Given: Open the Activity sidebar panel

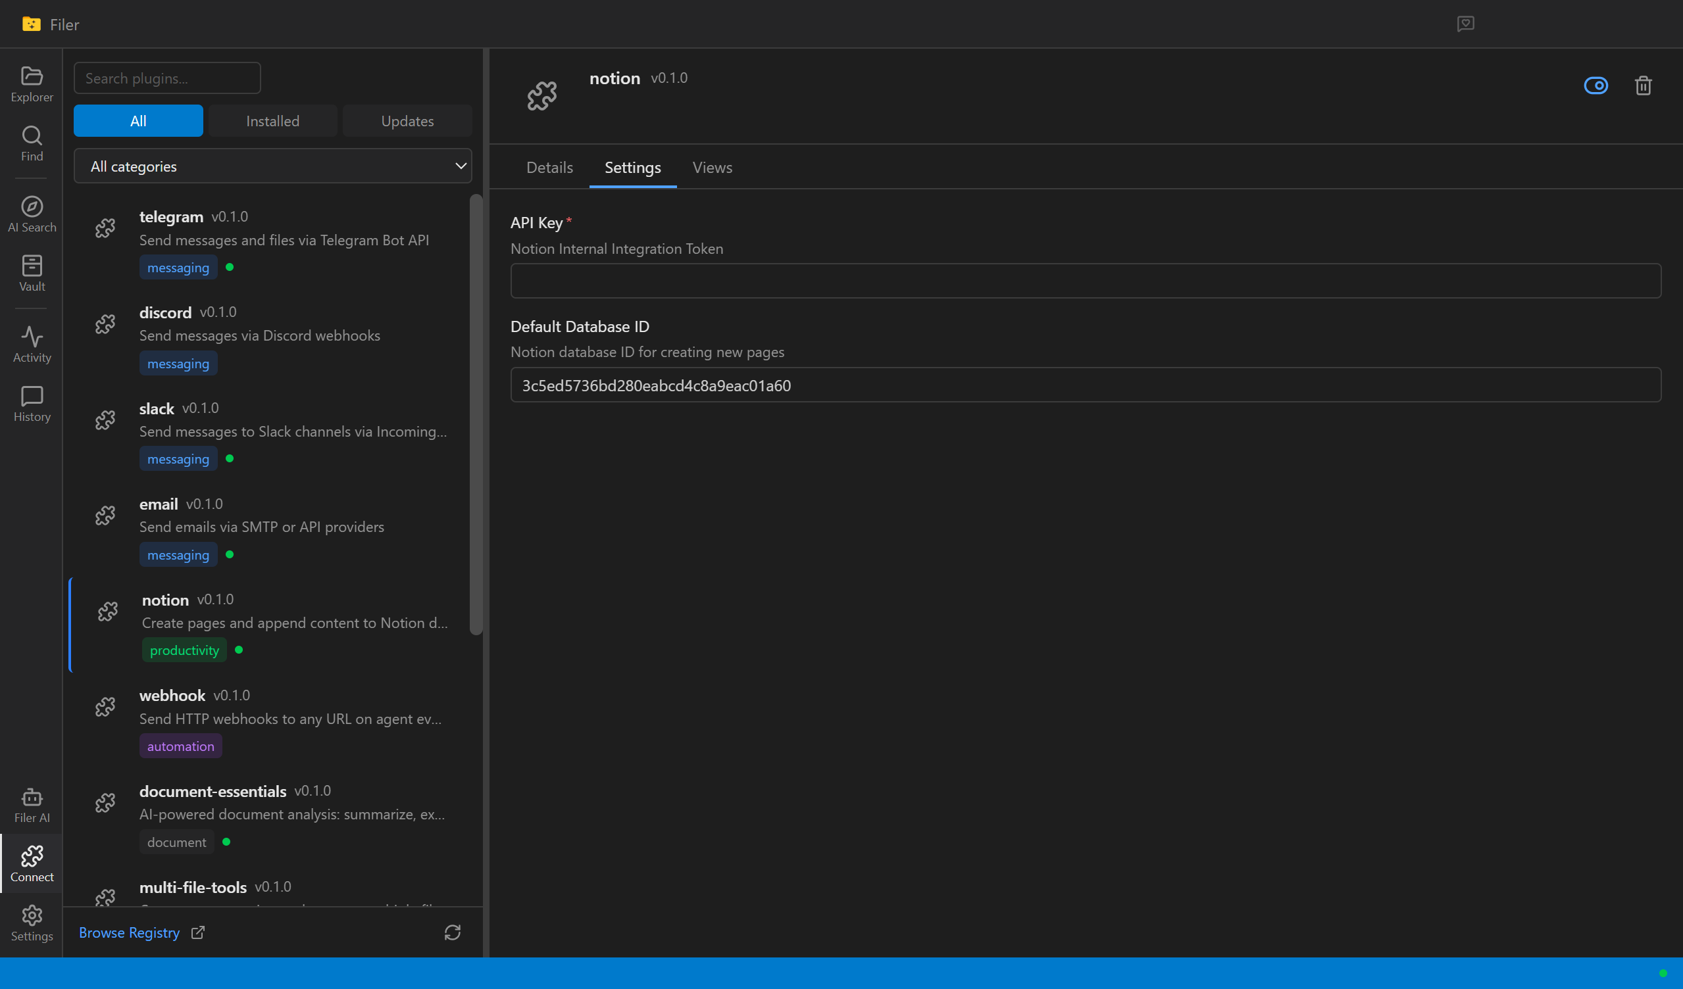Looking at the screenshot, I should click(32, 345).
